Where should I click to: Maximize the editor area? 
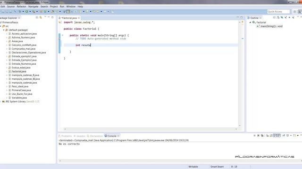pyautogui.click(x=242, y=17)
